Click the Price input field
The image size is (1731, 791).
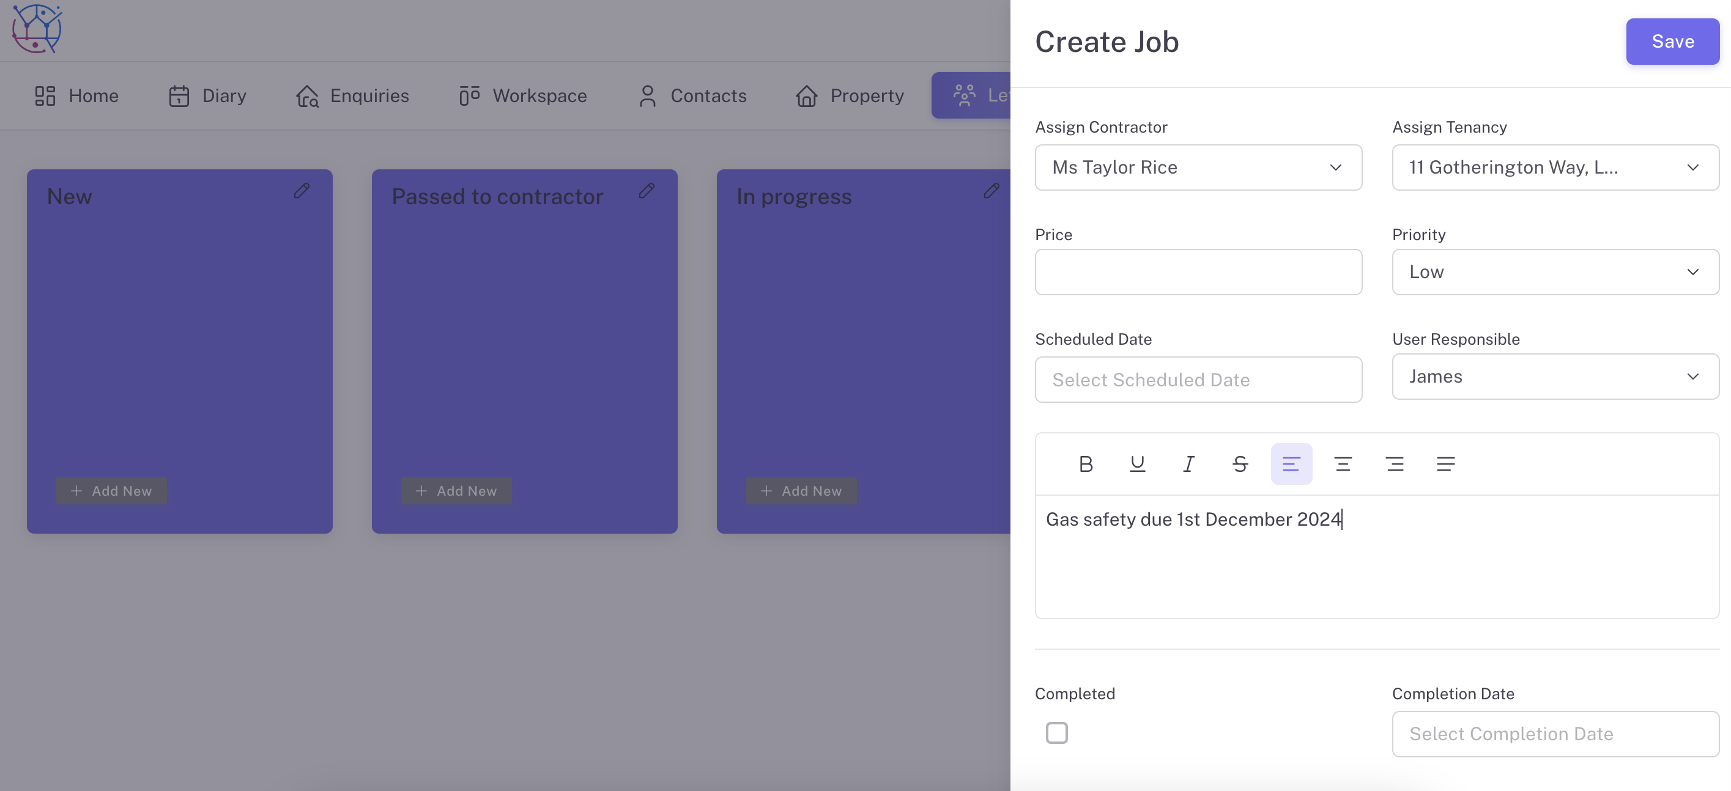[x=1198, y=272]
